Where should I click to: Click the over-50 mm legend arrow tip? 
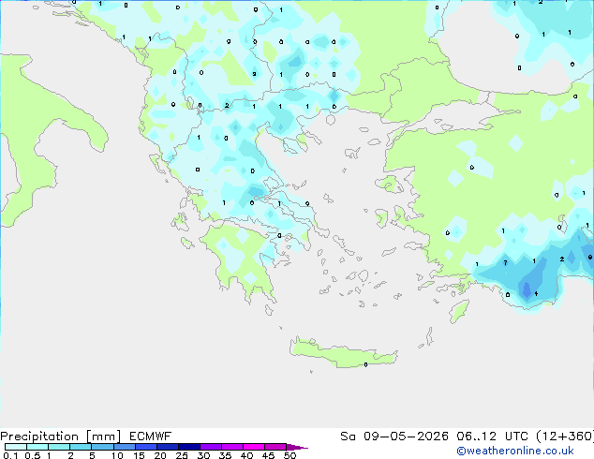click(x=299, y=447)
